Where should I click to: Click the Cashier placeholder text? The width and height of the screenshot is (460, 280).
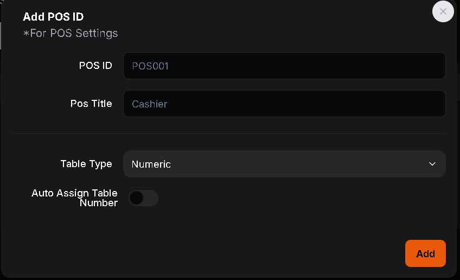coord(150,104)
